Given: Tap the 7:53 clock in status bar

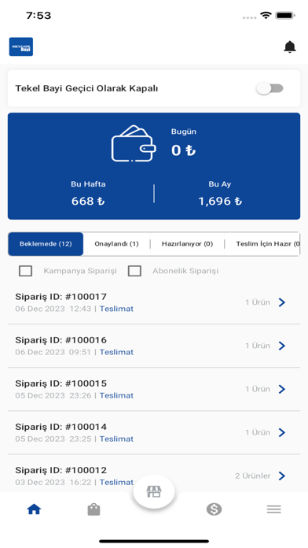Looking at the screenshot, I should [x=38, y=16].
